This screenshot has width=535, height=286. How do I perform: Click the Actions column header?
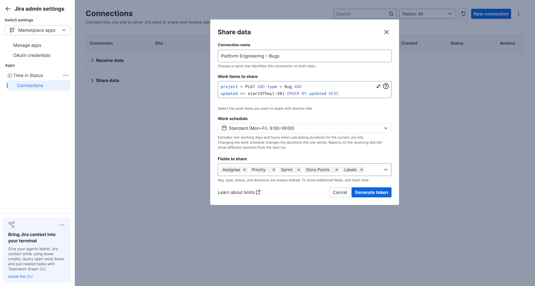(x=507, y=43)
